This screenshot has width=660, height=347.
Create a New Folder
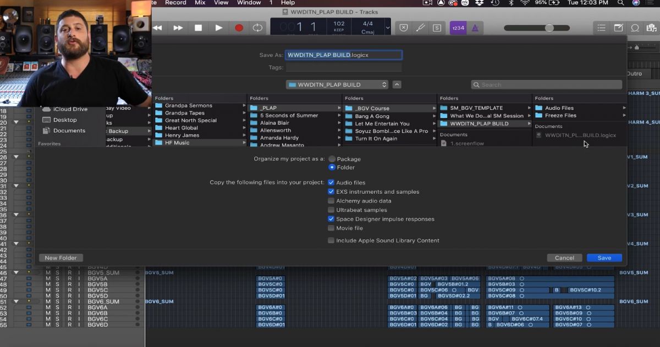pos(60,258)
